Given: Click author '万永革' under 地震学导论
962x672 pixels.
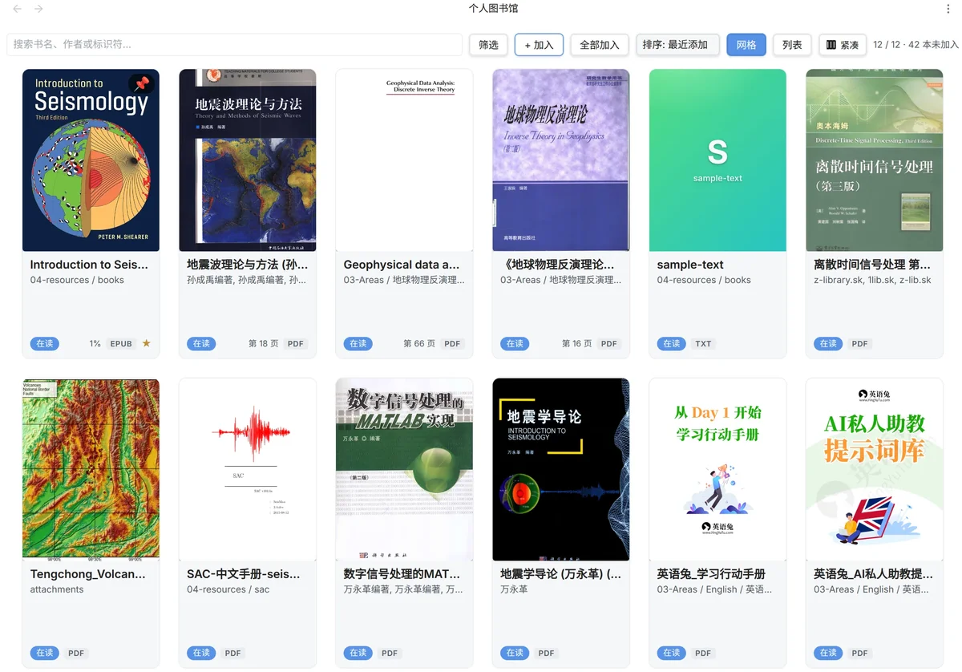Looking at the screenshot, I should coord(514,589).
